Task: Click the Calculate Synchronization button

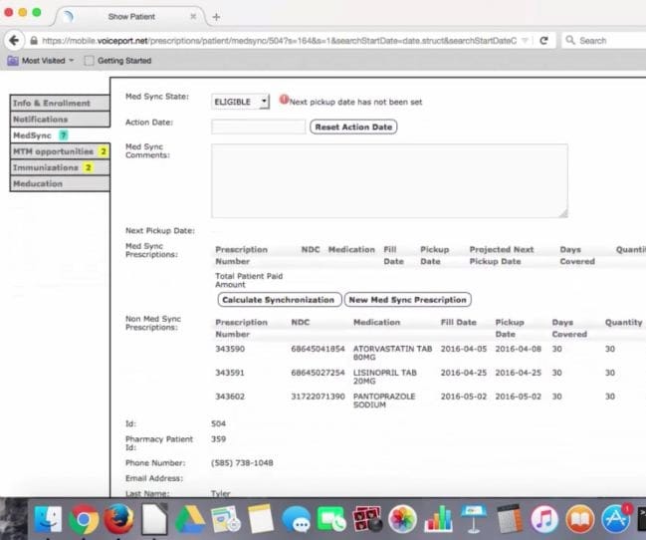Action: 279,300
